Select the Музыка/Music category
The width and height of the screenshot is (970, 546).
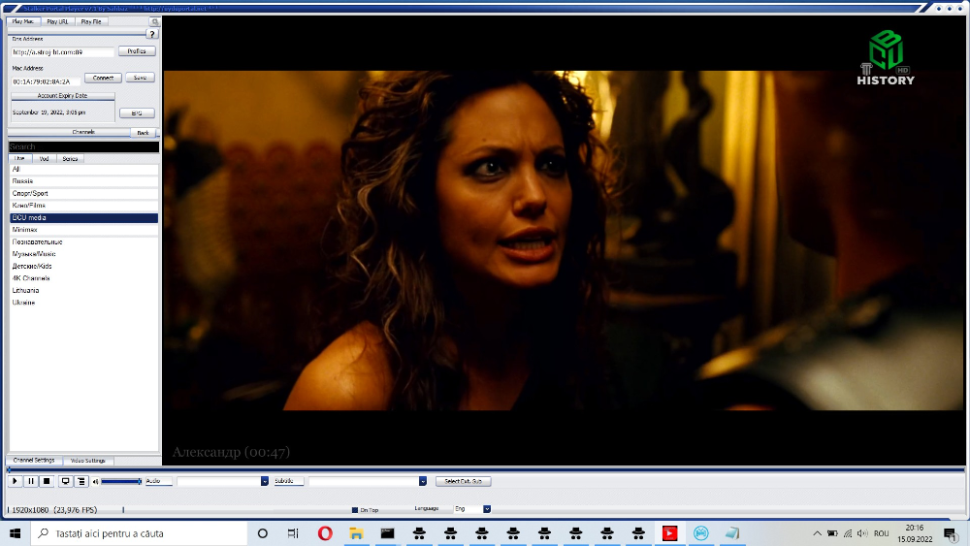83,254
